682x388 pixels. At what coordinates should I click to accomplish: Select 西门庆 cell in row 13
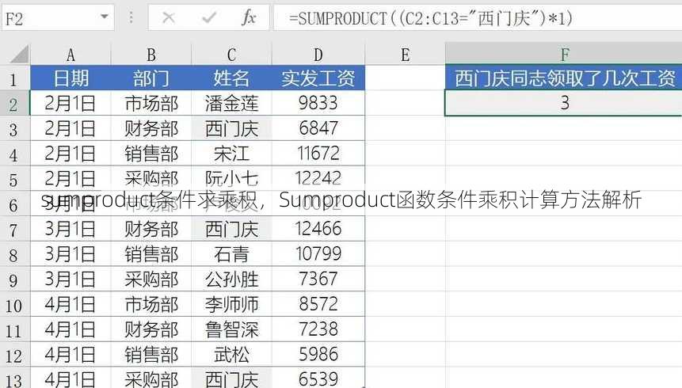coord(231,378)
